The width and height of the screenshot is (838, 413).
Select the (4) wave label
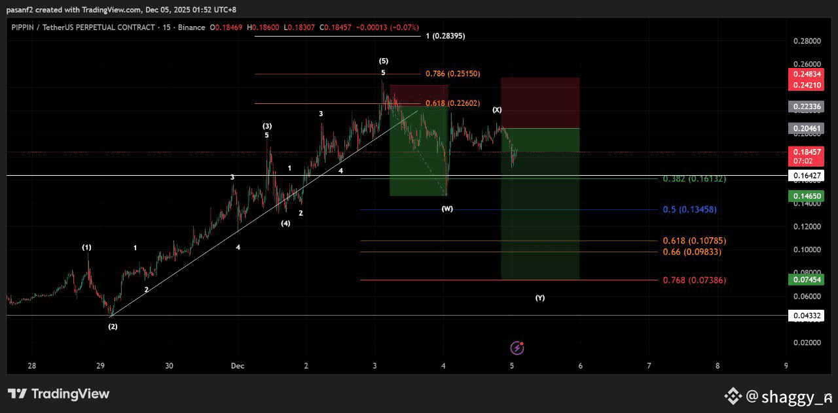coord(286,223)
